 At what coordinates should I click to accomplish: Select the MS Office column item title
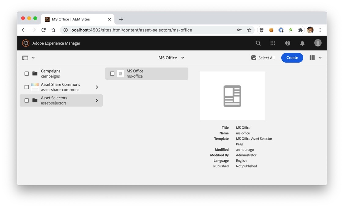pyautogui.click(x=135, y=71)
